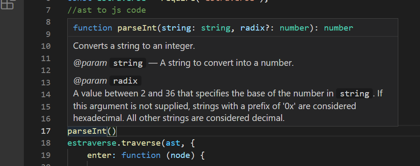This screenshot has width=420, height=166.
Task: Click the estraverse identifier on line 18
Action: click(x=92, y=143)
